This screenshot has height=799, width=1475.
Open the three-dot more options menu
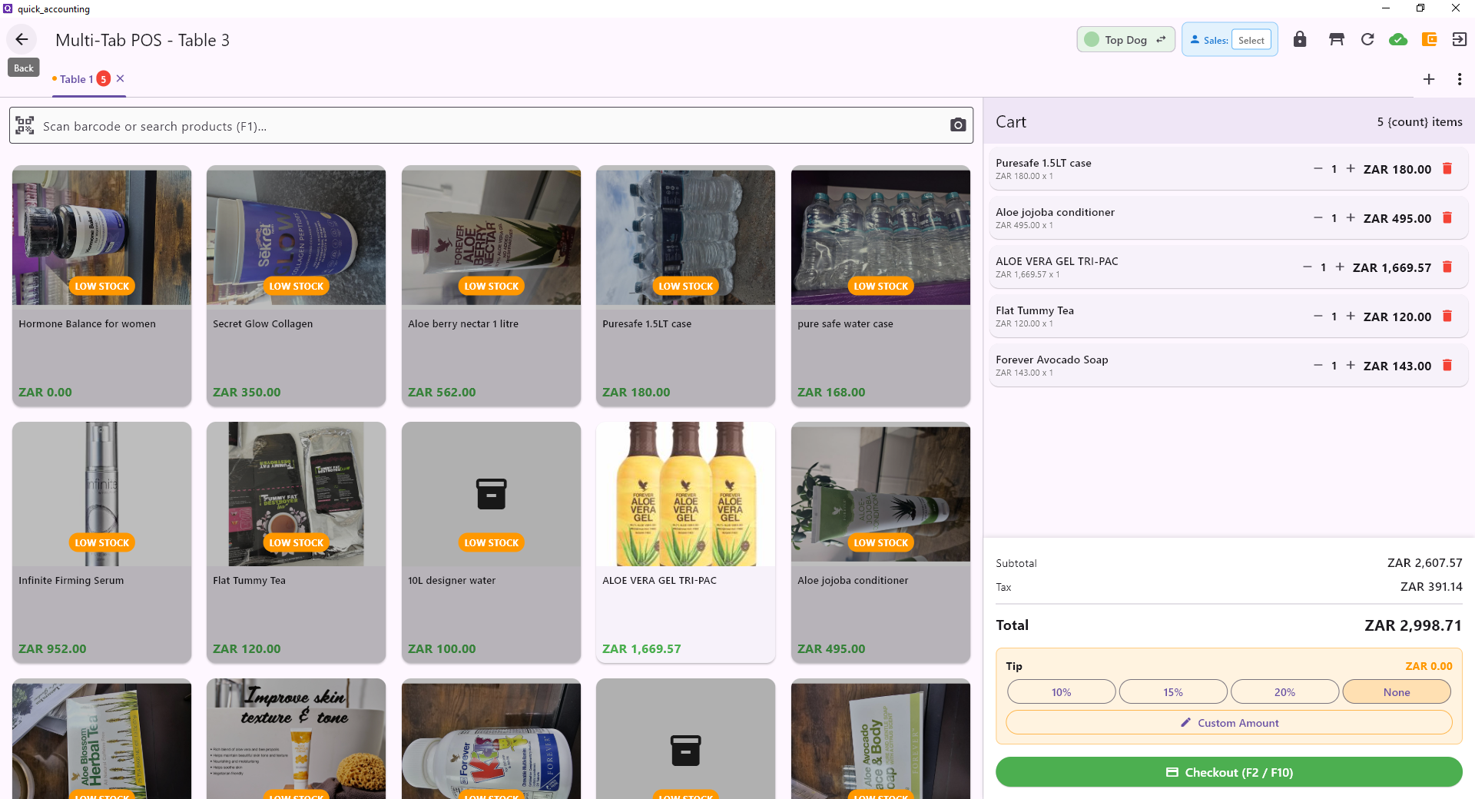pos(1460,79)
